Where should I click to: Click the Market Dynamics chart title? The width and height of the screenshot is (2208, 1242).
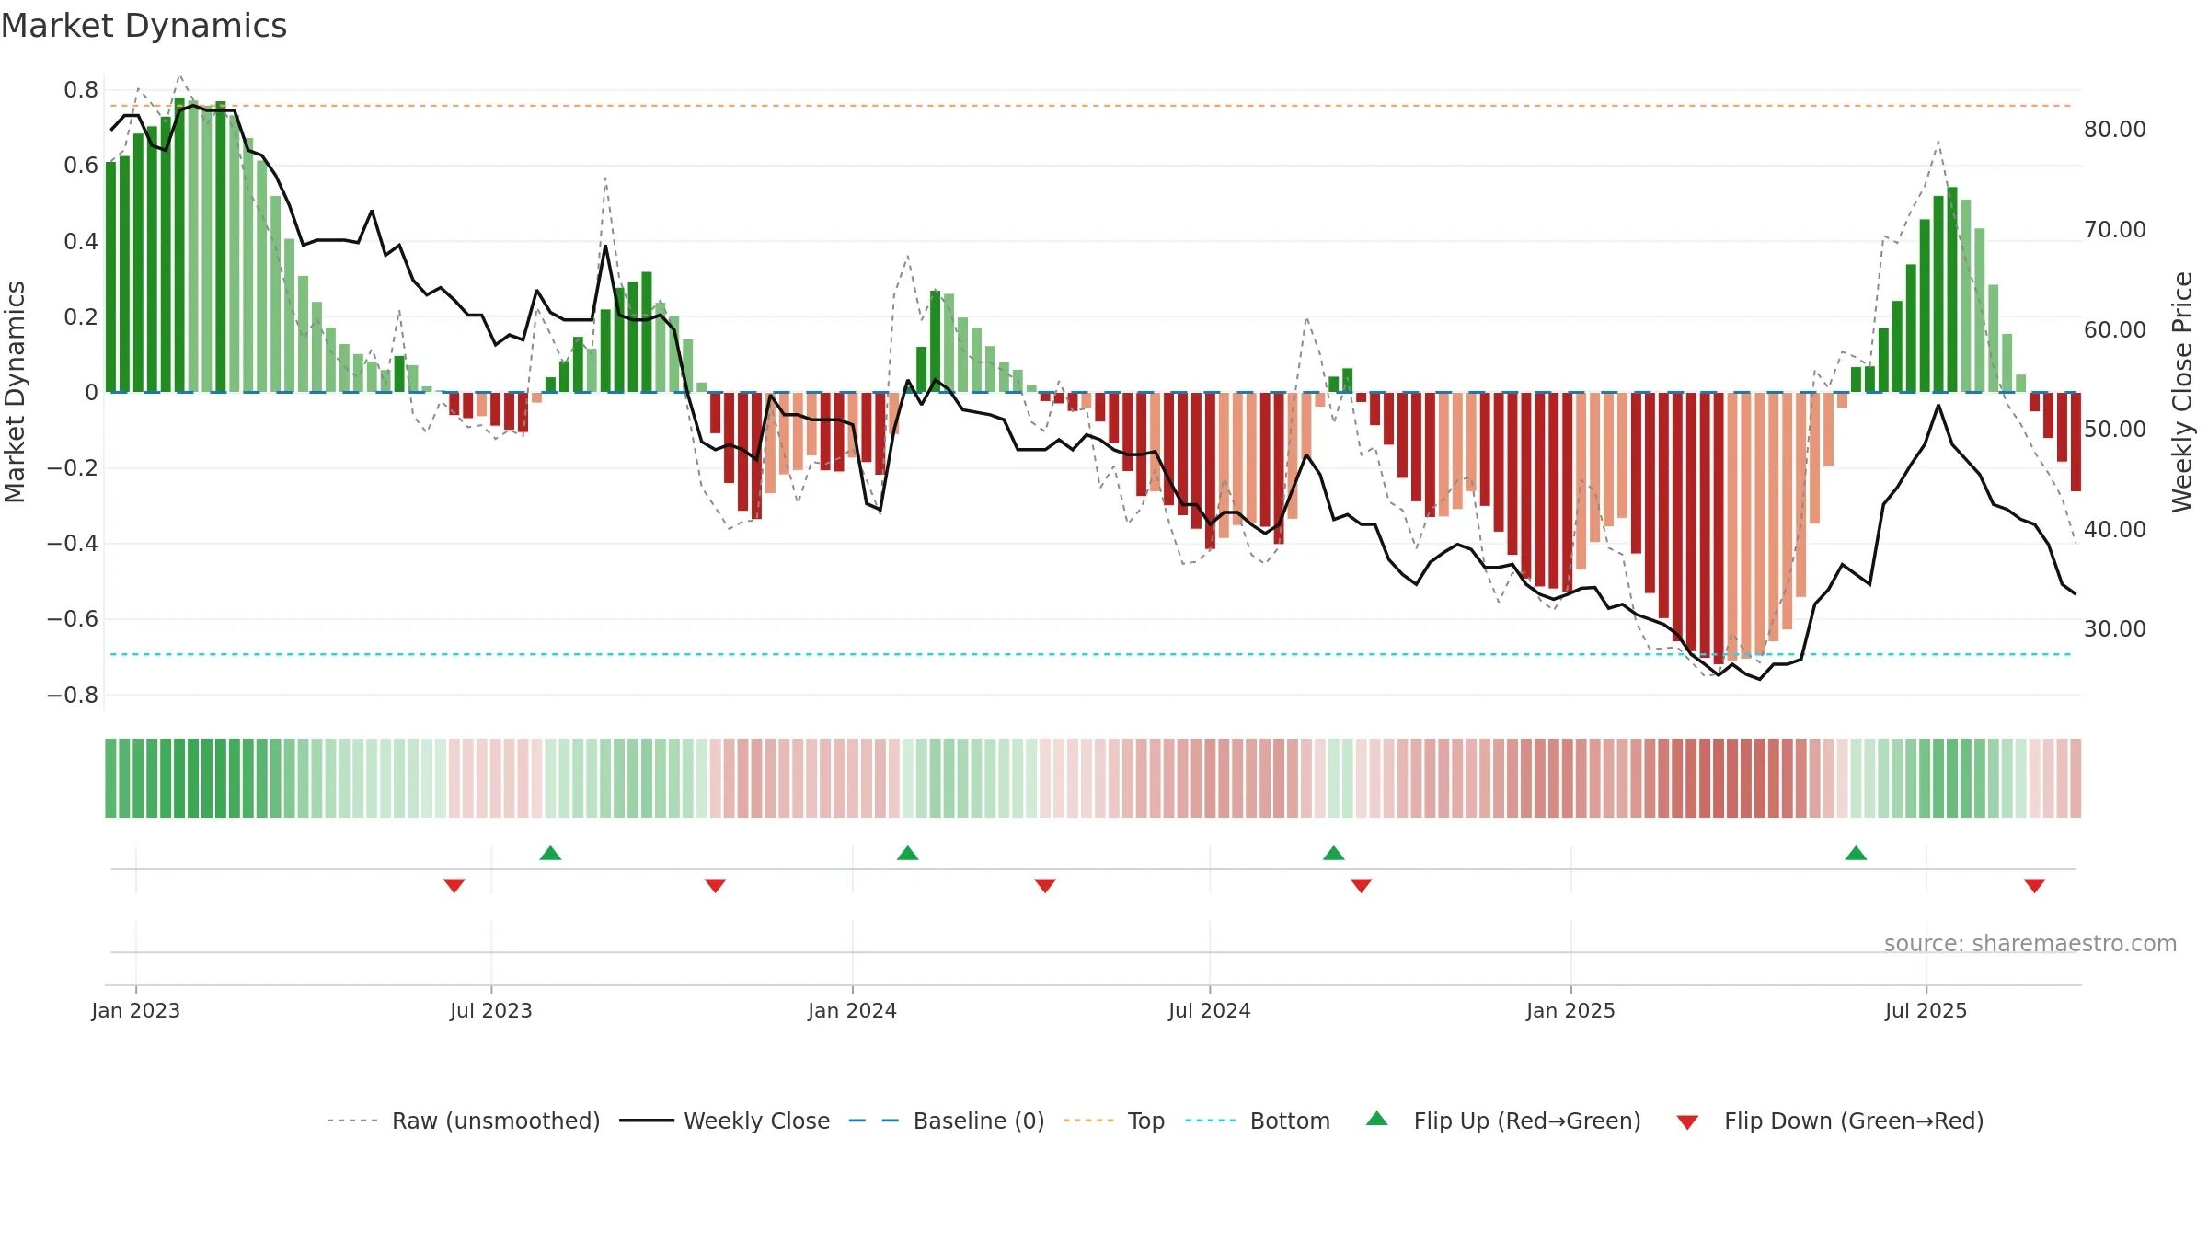click(x=144, y=26)
